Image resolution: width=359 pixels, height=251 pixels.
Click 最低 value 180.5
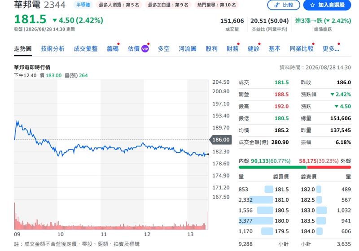pos(282,118)
